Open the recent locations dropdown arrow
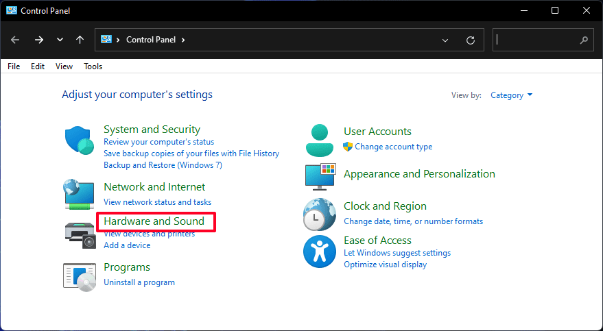The height and width of the screenshot is (331, 603). click(60, 40)
